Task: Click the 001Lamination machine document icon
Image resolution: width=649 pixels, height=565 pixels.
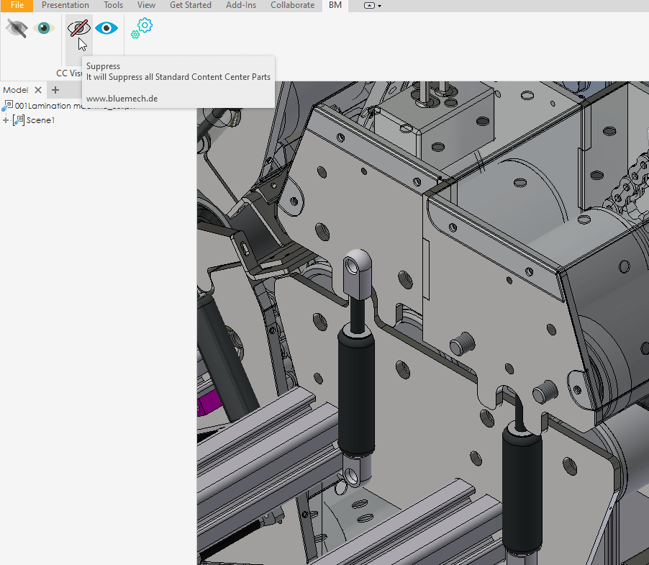Action: tap(8, 106)
